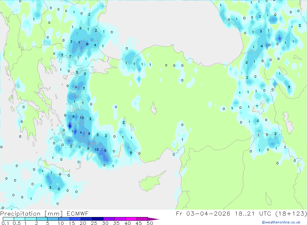The width and height of the screenshot is (307, 225).
Task: Select the 10–15 mm legend swatch
Action: tap(64, 219)
